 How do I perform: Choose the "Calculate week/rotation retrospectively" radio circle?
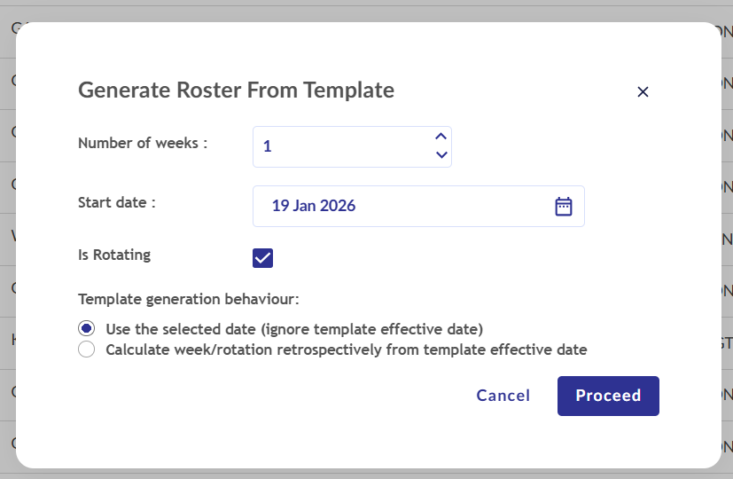pyautogui.click(x=87, y=349)
